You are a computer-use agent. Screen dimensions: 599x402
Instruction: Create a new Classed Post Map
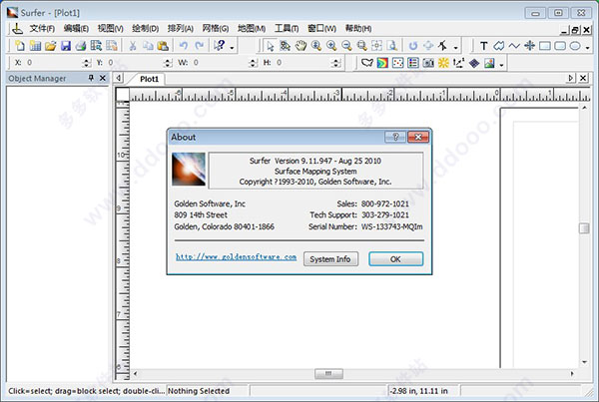point(413,63)
